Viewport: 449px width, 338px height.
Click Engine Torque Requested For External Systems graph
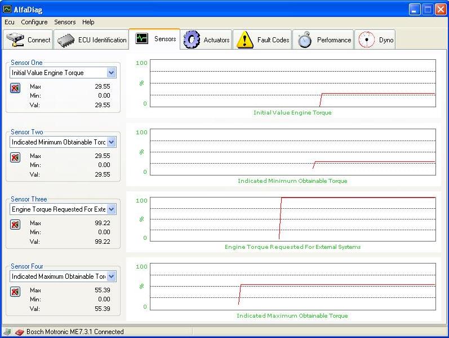click(x=293, y=219)
